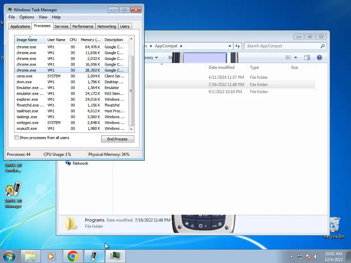Select the chrome.exe row using 64,476 K

coord(71,47)
